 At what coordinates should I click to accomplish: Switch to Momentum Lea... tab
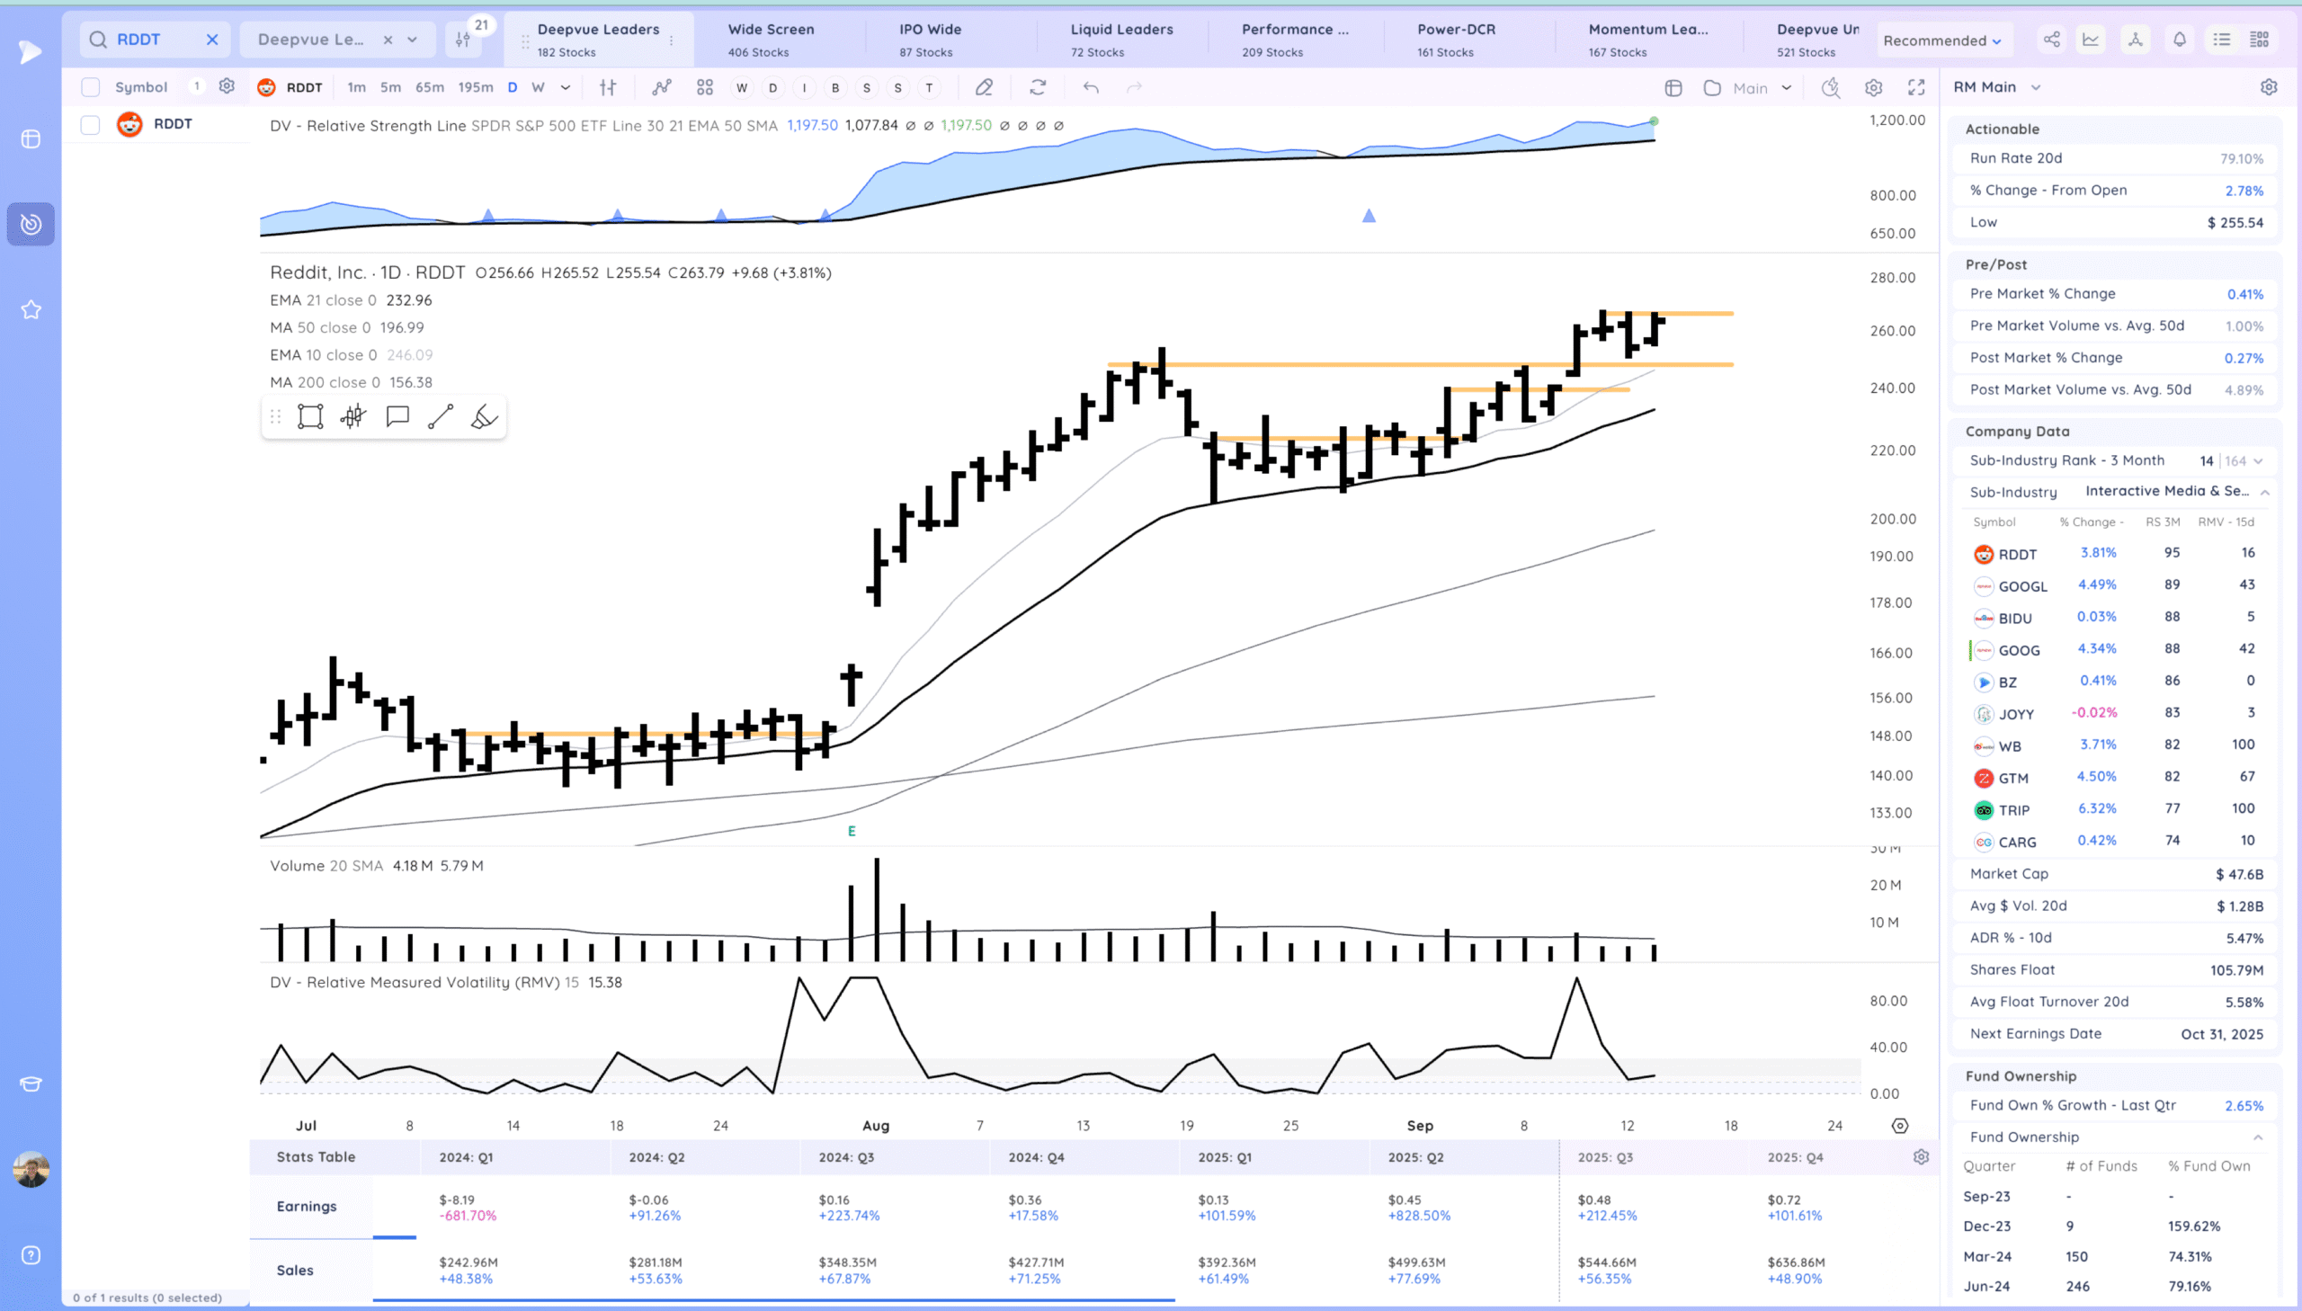(x=1647, y=40)
